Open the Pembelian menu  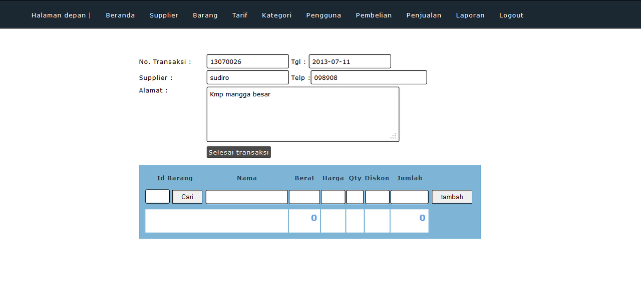374,15
